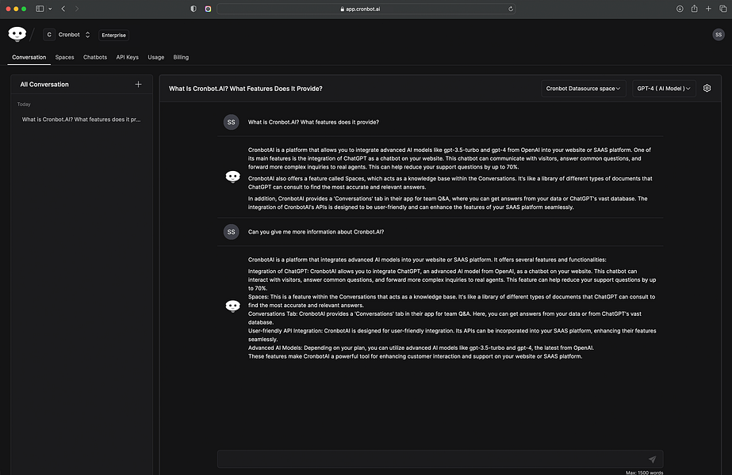Open GPT-4 AI Model dropdown
This screenshot has width=732, height=475.
click(663, 89)
